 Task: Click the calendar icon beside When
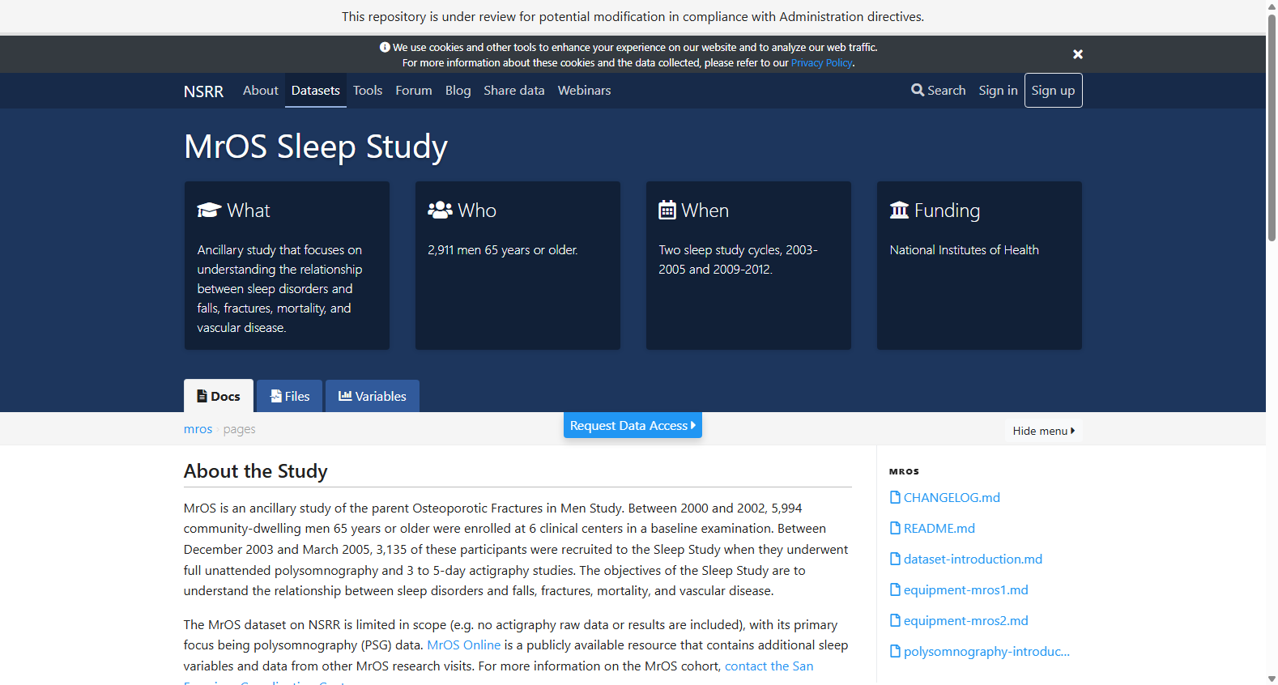pos(667,211)
